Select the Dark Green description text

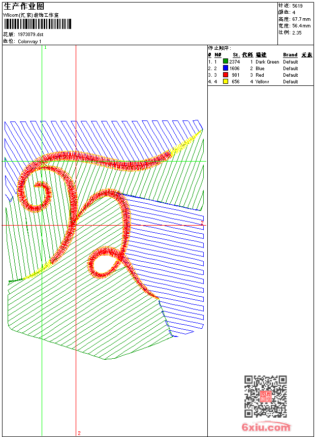click(x=267, y=61)
